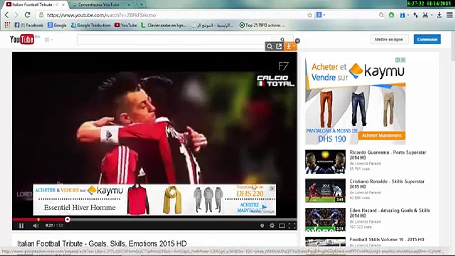Screen dimensions: 455x256
Task: Reload the current YouTube page
Action: [27, 15]
